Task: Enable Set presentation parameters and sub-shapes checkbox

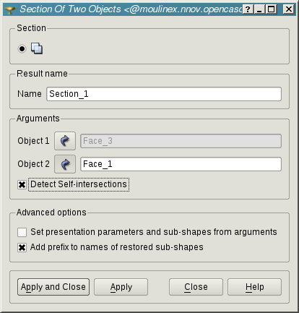Action: (22, 232)
